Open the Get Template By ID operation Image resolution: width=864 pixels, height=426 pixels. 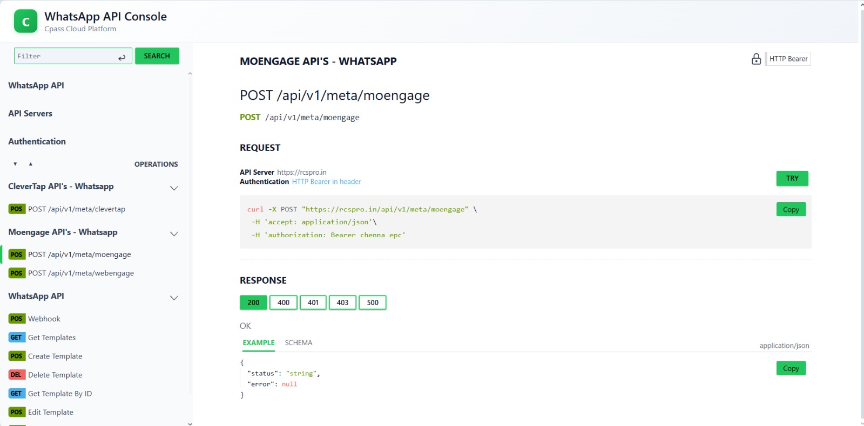[x=60, y=394]
